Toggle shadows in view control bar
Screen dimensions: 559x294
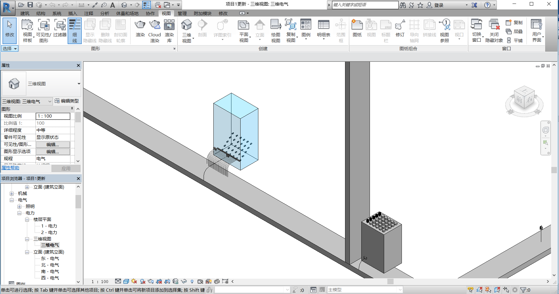coord(143,281)
